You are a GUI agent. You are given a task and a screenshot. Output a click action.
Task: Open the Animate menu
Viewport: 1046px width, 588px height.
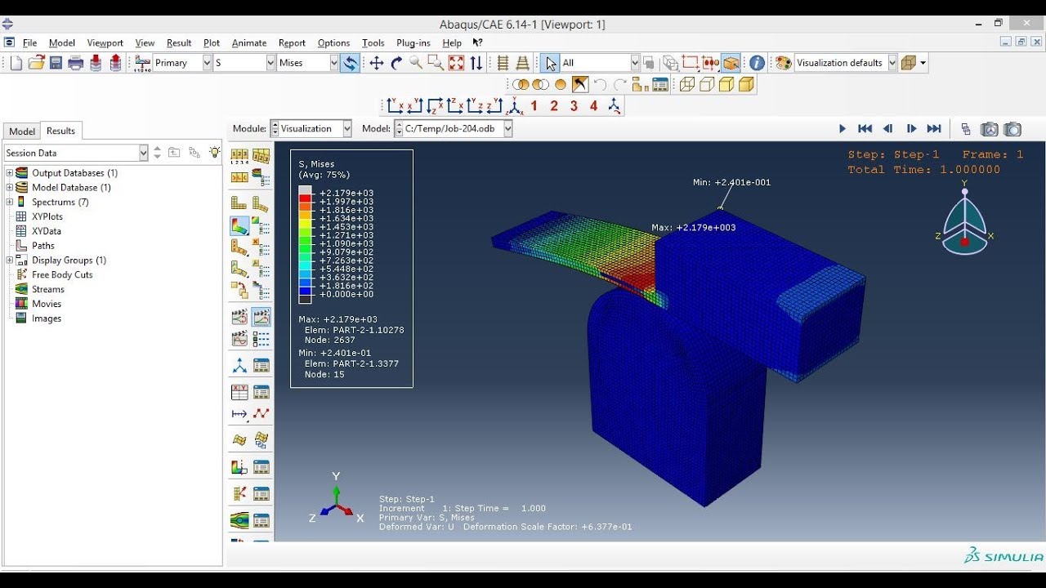tap(249, 43)
